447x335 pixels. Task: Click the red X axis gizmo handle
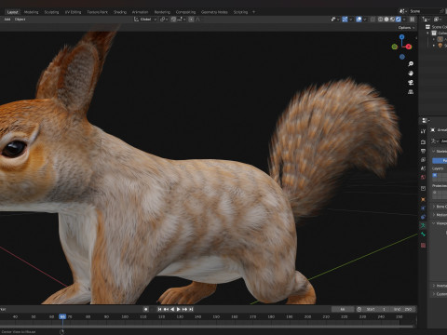[x=409, y=47]
